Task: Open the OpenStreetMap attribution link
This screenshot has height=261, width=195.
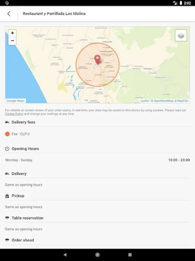Action: click(x=164, y=101)
